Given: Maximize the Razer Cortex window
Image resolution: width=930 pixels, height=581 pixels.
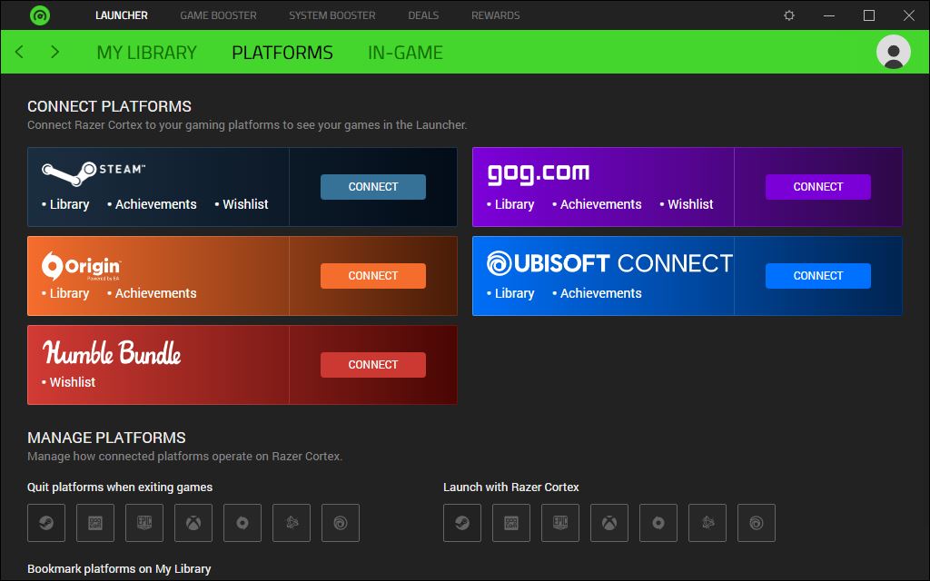Looking at the screenshot, I should click(x=869, y=15).
